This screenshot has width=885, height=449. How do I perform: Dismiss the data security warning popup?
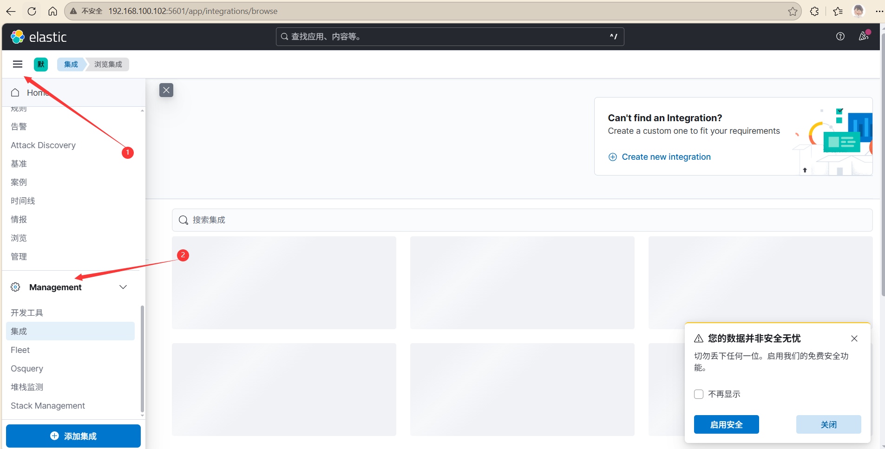[854, 338]
